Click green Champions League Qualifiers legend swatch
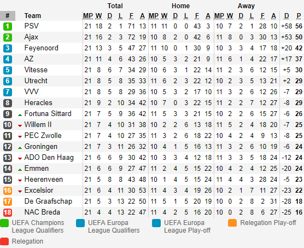Screen dimensions: 304x248 (x=4, y=223)
